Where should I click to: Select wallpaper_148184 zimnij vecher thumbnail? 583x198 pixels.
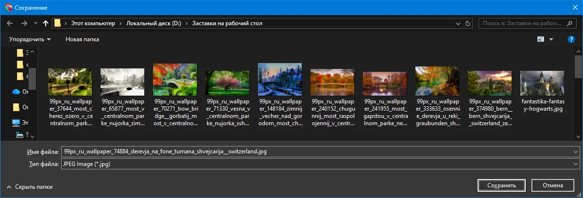(280, 79)
